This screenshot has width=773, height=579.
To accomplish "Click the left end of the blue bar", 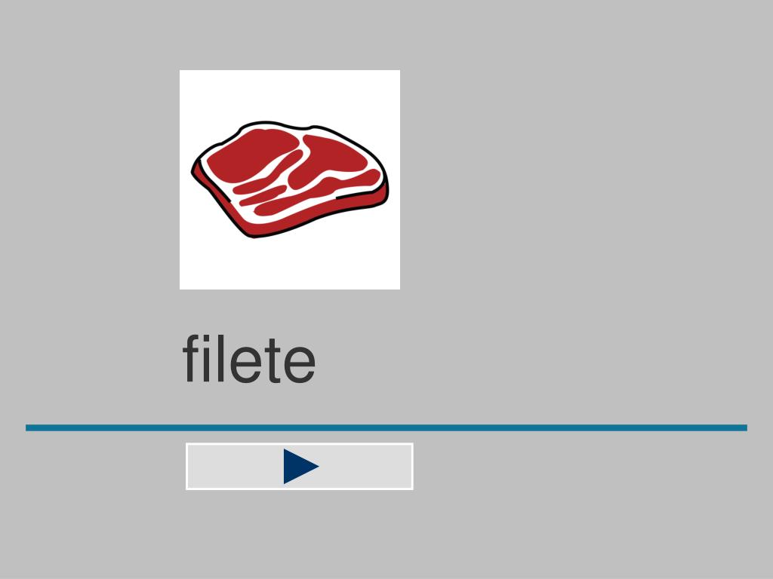I will pos(30,428).
